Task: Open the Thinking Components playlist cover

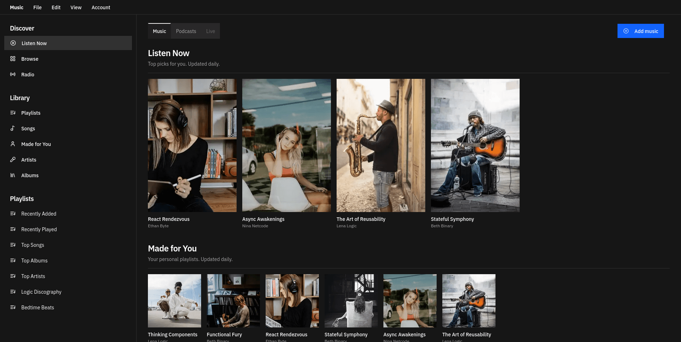Action: 175,301
